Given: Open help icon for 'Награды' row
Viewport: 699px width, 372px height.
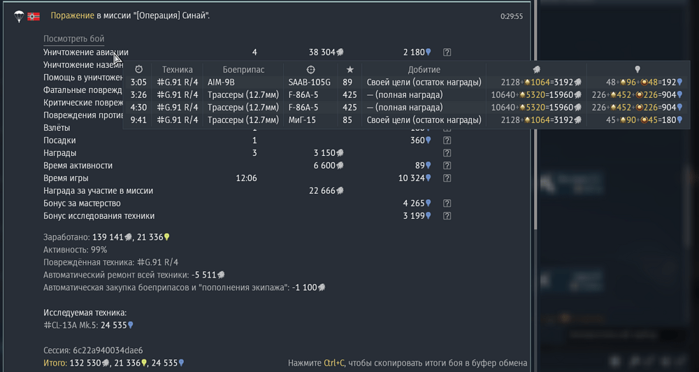Looking at the screenshot, I should click(447, 153).
